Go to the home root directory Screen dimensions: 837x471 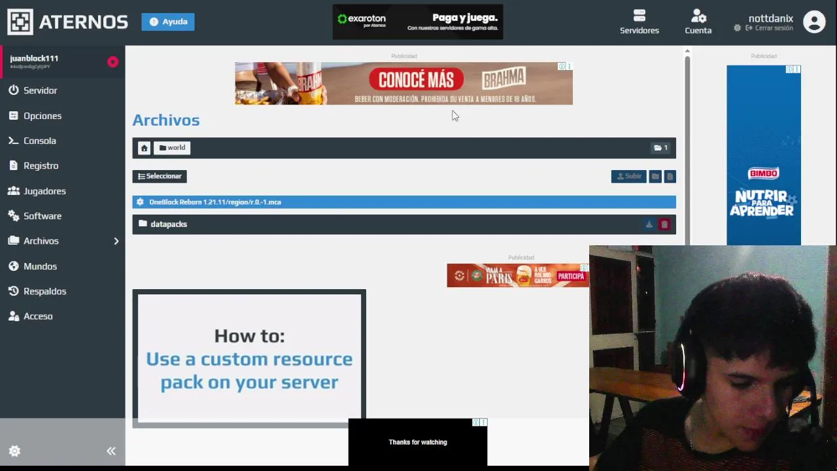pyautogui.click(x=144, y=148)
